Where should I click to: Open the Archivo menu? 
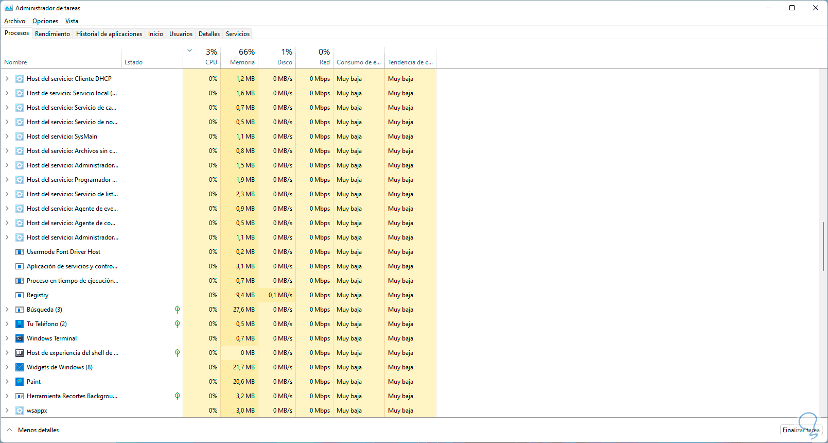click(x=14, y=21)
